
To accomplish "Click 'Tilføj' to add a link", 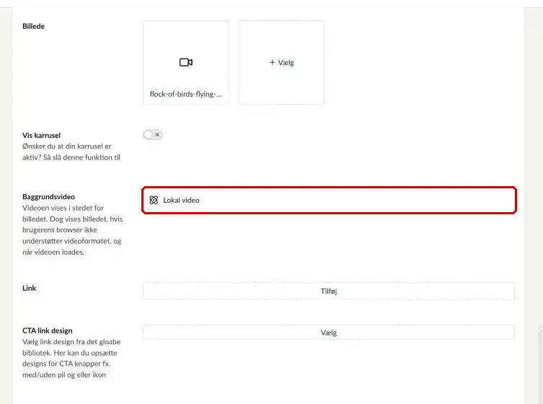I will 329,291.
